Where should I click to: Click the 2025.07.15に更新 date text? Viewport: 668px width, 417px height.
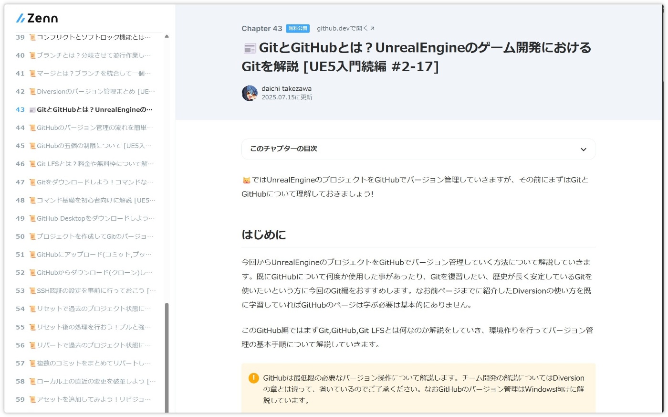pos(287,97)
